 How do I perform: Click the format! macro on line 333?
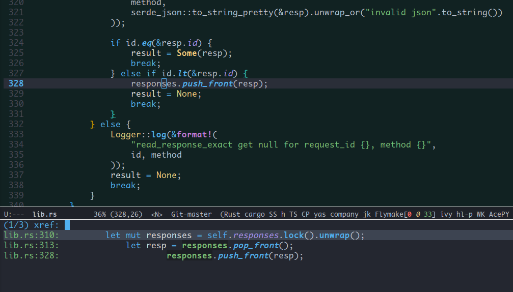point(194,134)
